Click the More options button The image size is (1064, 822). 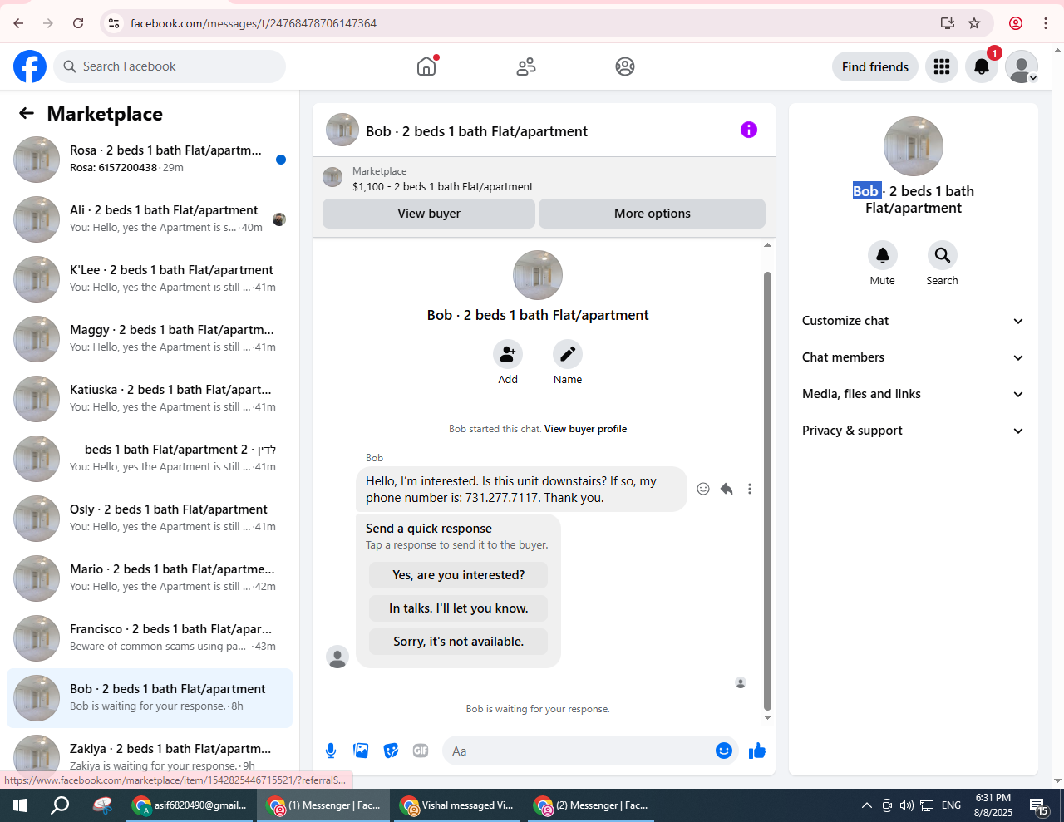click(652, 214)
